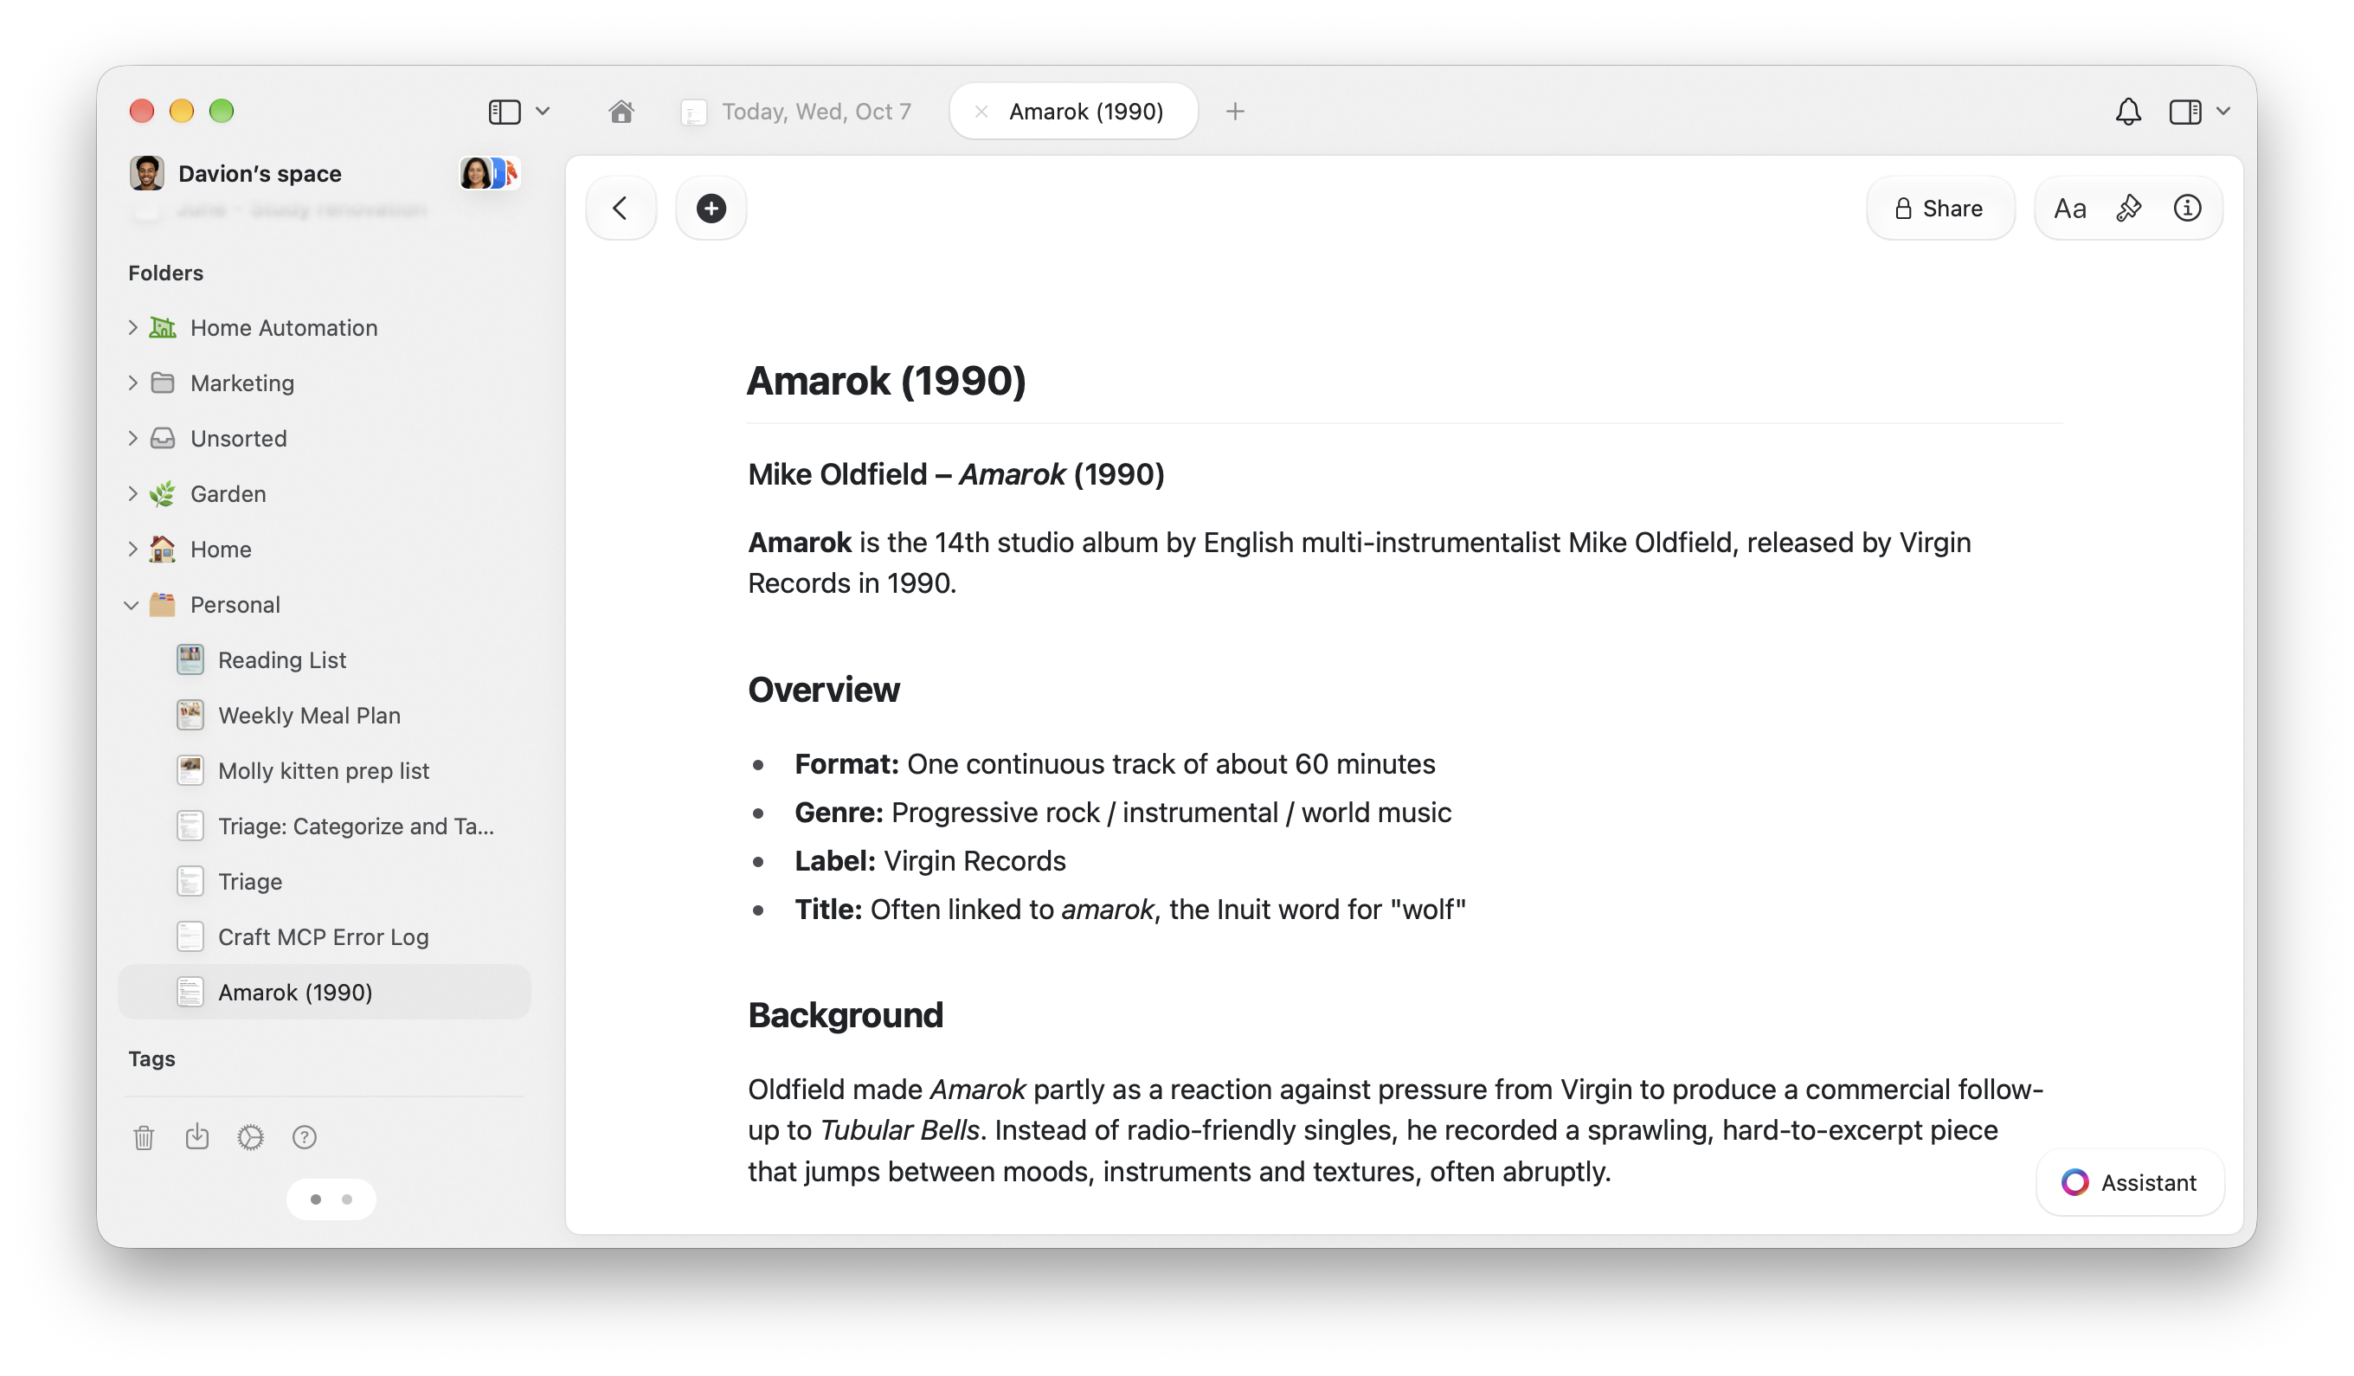
Task: Open the Share button
Action: coord(1939,209)
